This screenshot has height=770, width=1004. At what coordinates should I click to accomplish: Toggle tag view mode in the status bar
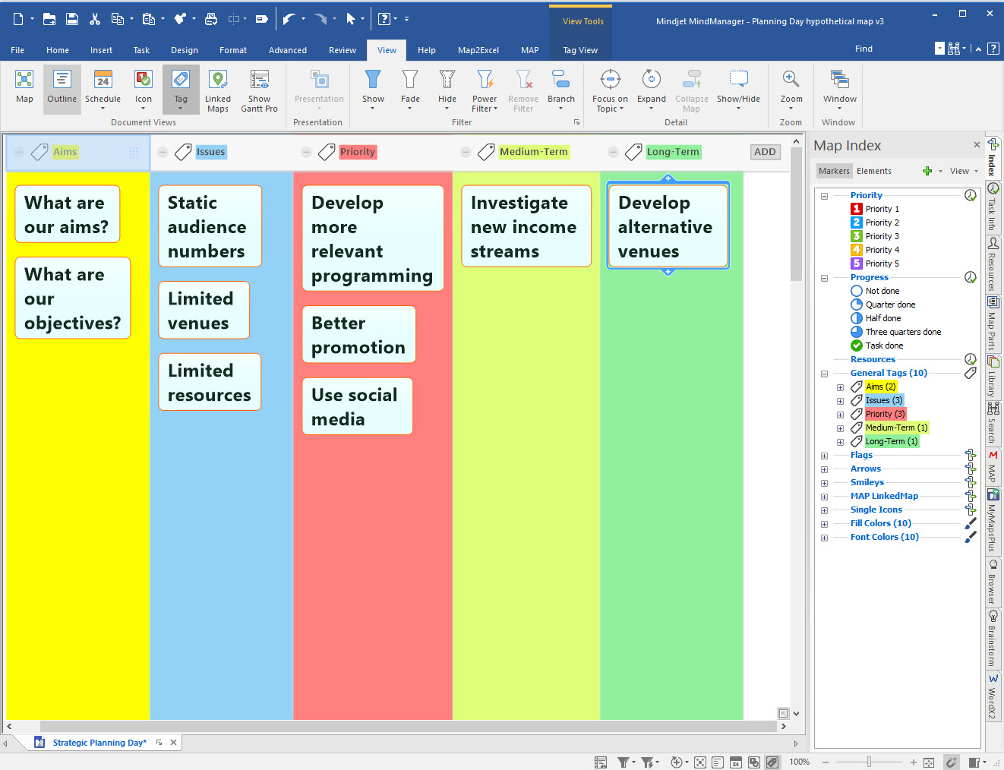772,761
